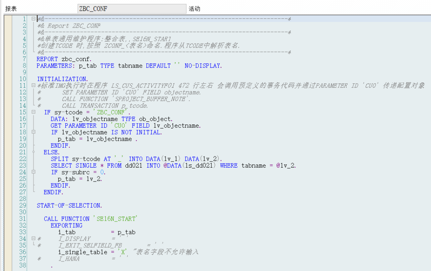
Task: Click NO-DISPLAY on line 8
Action: coord(203,66)
